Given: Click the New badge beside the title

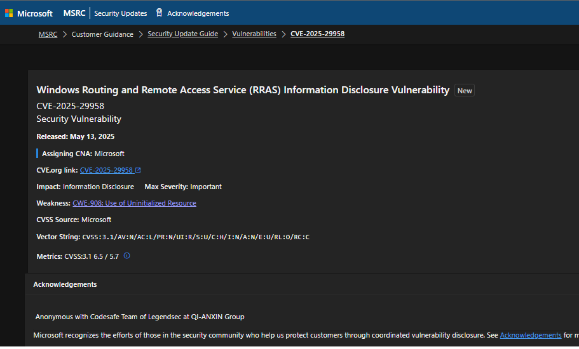Looking at the screenshot, I should click(x=465, y=91).
